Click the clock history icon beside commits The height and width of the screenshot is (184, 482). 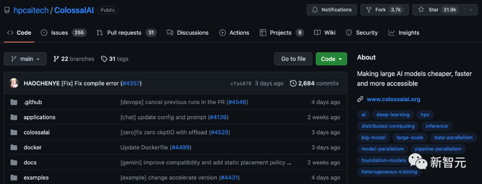pyautogui.click(x=293, y=83)
